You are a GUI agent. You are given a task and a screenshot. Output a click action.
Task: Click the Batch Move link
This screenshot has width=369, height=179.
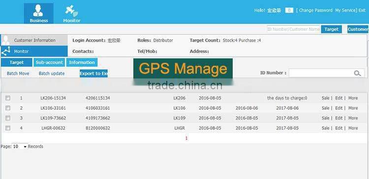click(18, 74)
